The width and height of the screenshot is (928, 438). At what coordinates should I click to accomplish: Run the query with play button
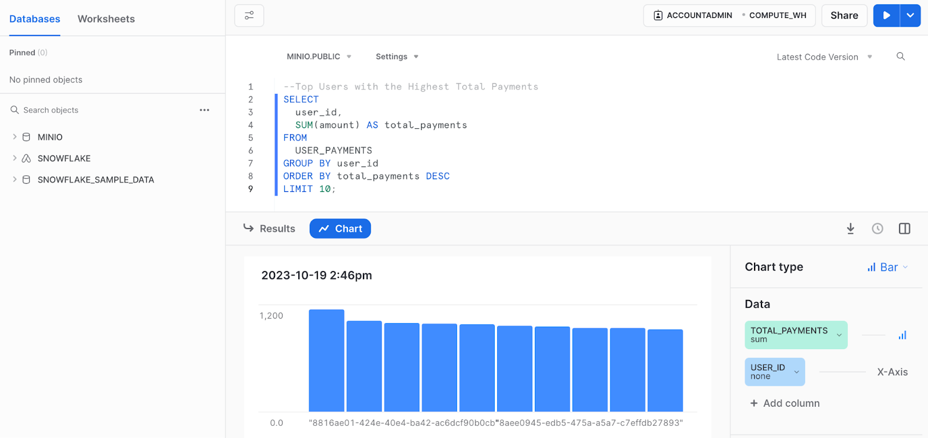pos(886,16)
